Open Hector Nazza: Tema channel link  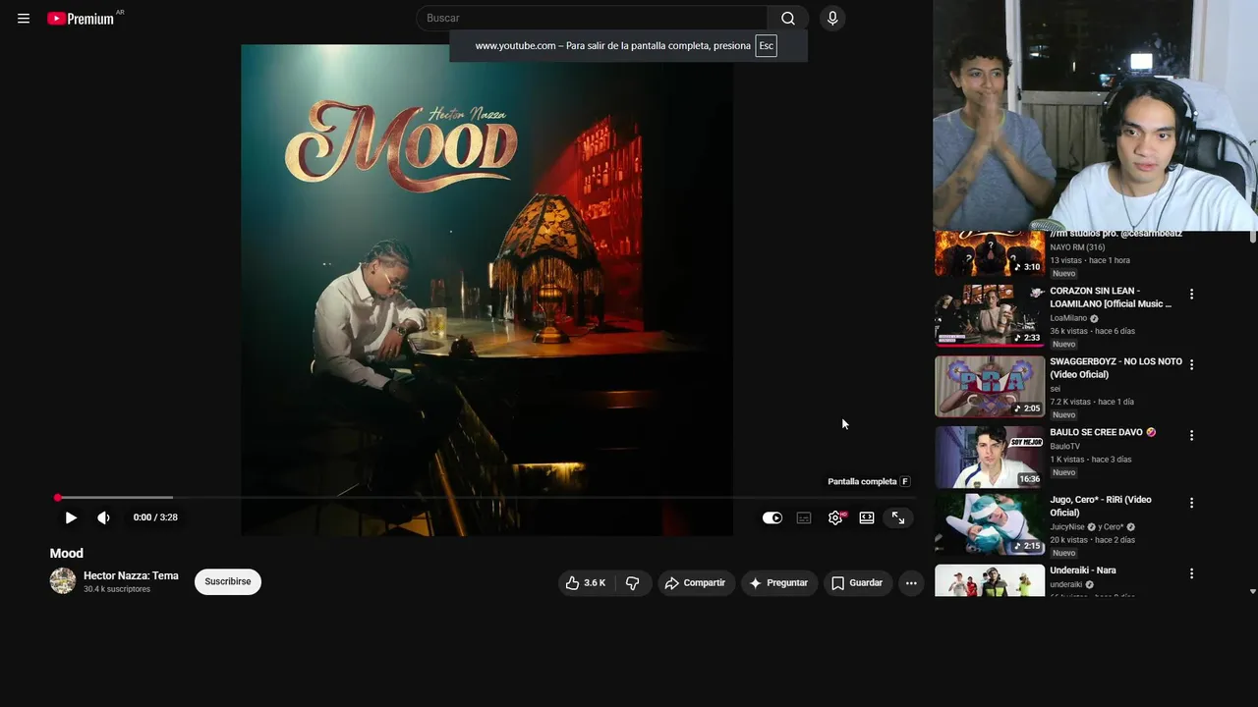131,575
